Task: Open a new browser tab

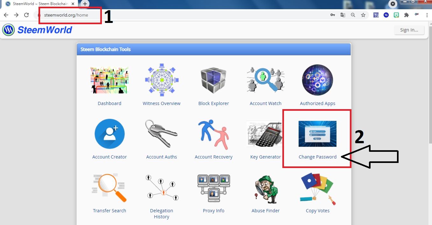Action: (x=85, y=4)
